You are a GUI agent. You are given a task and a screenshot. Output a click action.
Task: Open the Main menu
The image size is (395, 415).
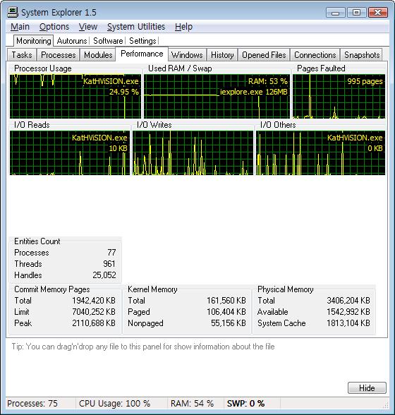[20, 27]
